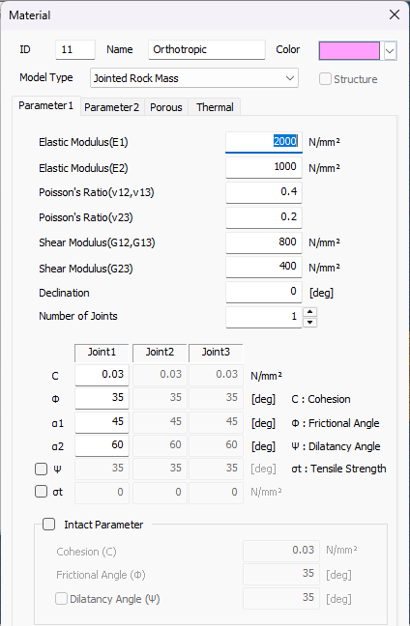This screenshot has height=626, width=410.
Task: Check the Intact Parameter option
Action: point(48,525)
